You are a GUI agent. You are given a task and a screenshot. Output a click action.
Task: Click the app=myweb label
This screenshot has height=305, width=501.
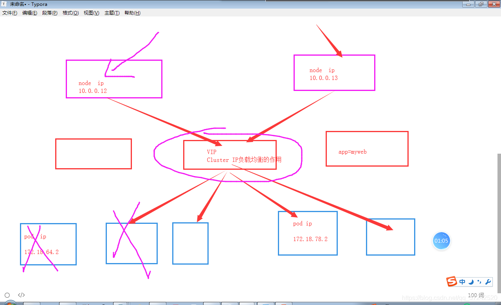pos(353,152)
